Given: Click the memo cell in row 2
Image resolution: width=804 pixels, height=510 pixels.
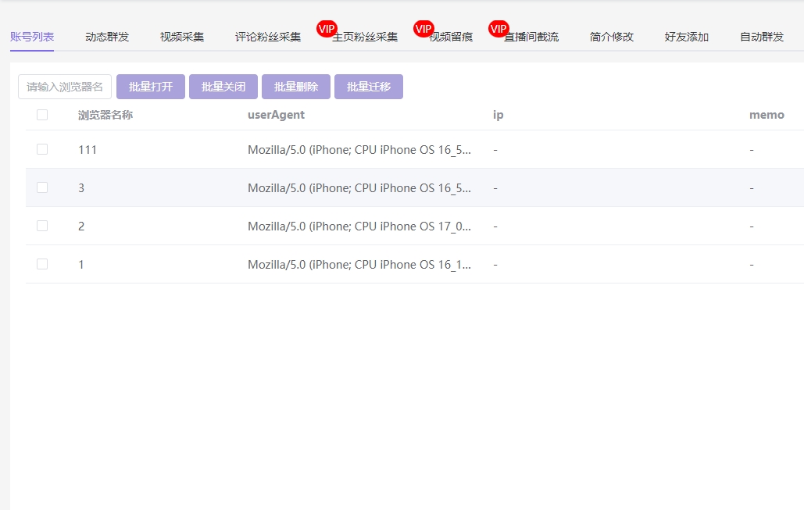Looking at the screenshot, I should pos(752,226).
